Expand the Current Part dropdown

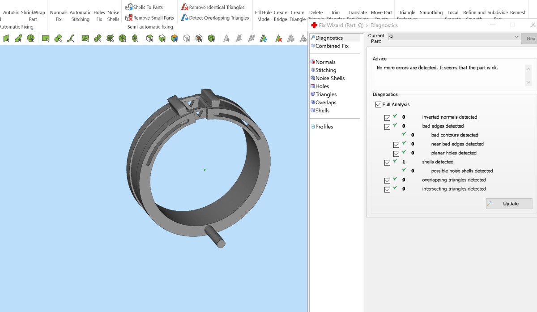pyautogui.click(x=516, y=36)
